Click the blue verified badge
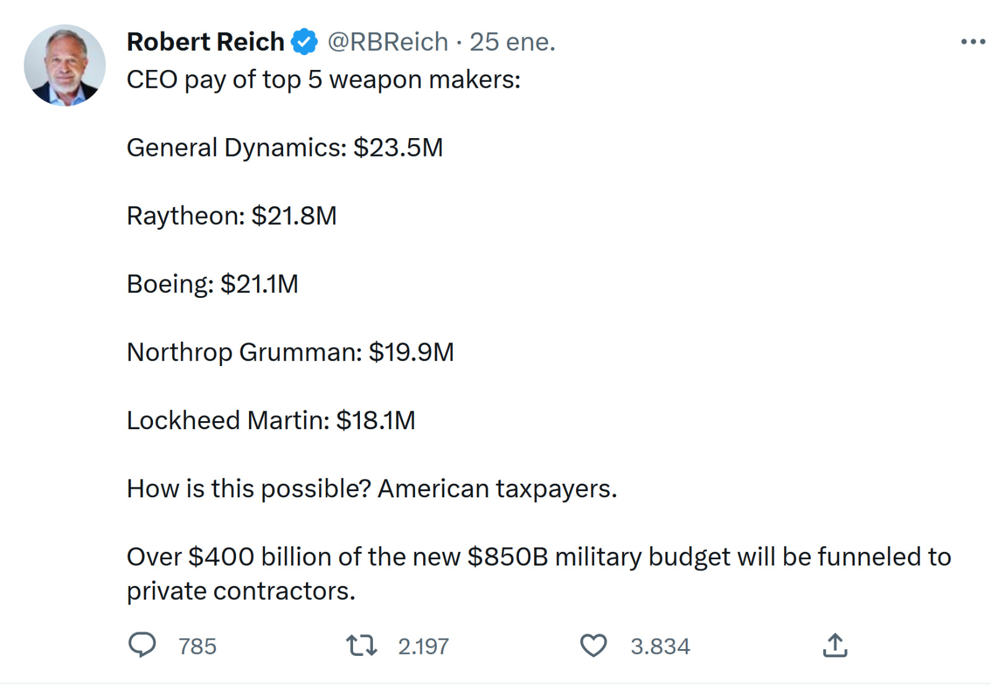The image size is (991, 698). tap(305, 42)
